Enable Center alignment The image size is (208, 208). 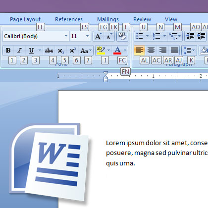point(151,50)
